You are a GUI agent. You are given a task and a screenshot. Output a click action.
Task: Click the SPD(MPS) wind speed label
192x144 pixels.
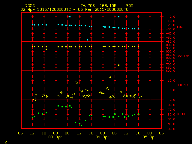click(x=183, y=85)
